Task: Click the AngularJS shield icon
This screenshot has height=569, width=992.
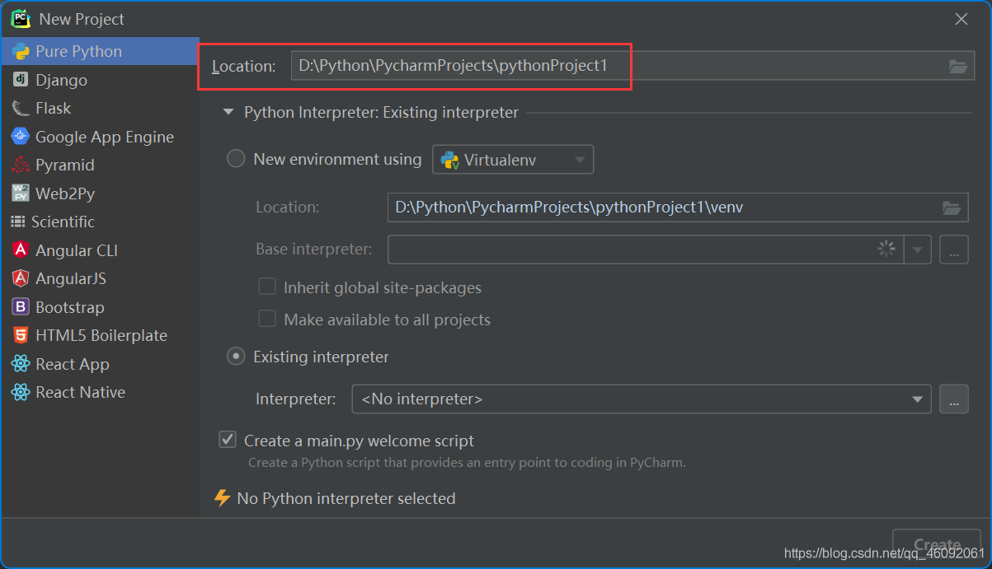Action: [x=21, y=278]
